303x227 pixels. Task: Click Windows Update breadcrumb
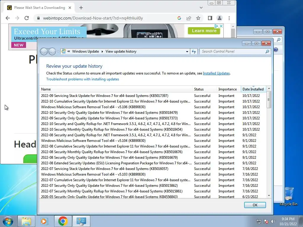pyautogui.click(x=86, y=51)
